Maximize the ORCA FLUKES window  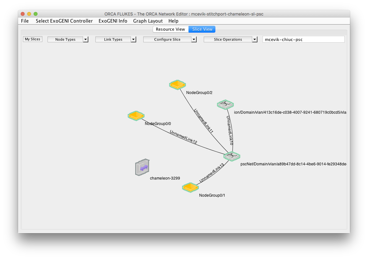[x=36, y=14]
